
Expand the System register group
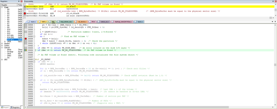click(2, 46)
